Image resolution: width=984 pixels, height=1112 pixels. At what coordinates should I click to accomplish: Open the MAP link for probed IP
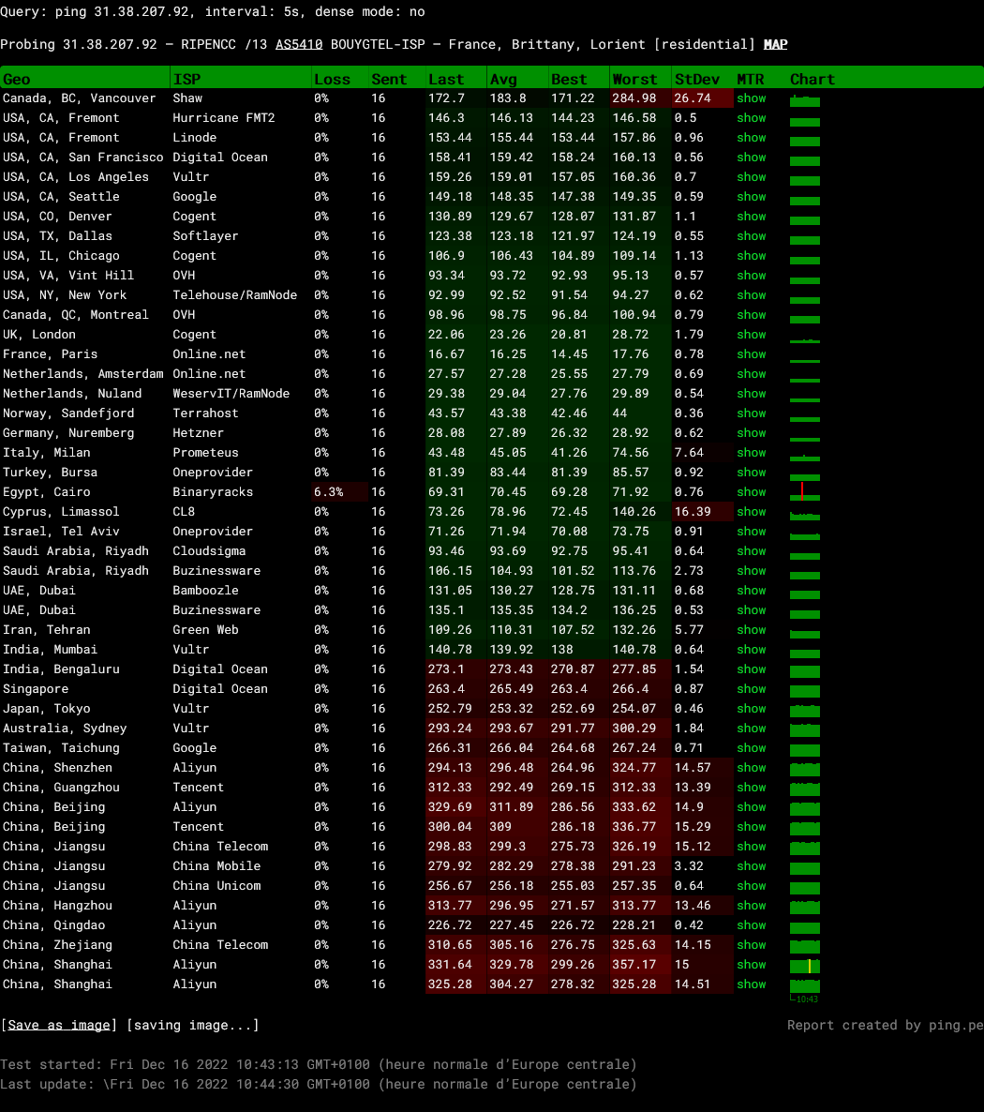tap(775, 45)
